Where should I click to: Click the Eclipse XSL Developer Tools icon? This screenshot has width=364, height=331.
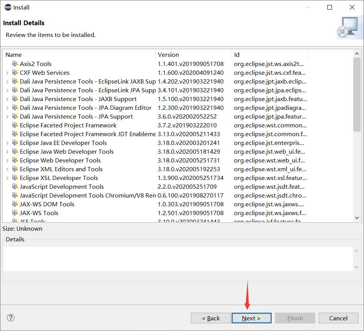point(15,178)
